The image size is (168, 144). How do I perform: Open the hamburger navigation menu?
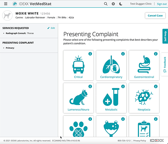tap(6, 4)
